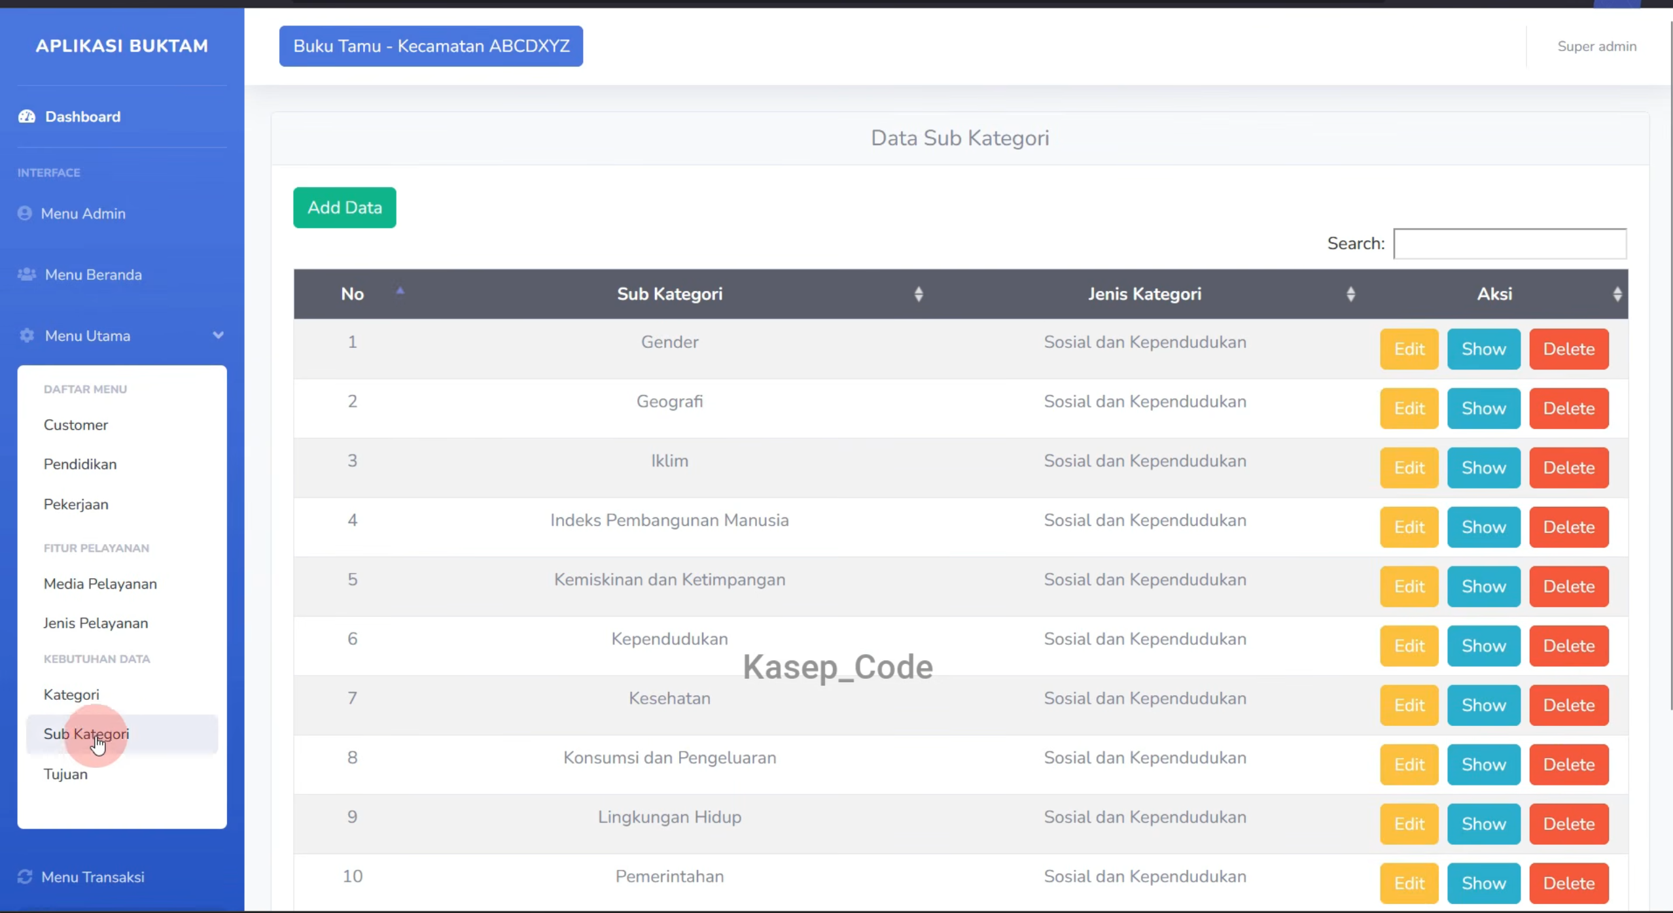The width and height of the screenshot is (1673, 913).
Task: Click the 'Data Sub Kategori' heading
Action: point(960,138)
